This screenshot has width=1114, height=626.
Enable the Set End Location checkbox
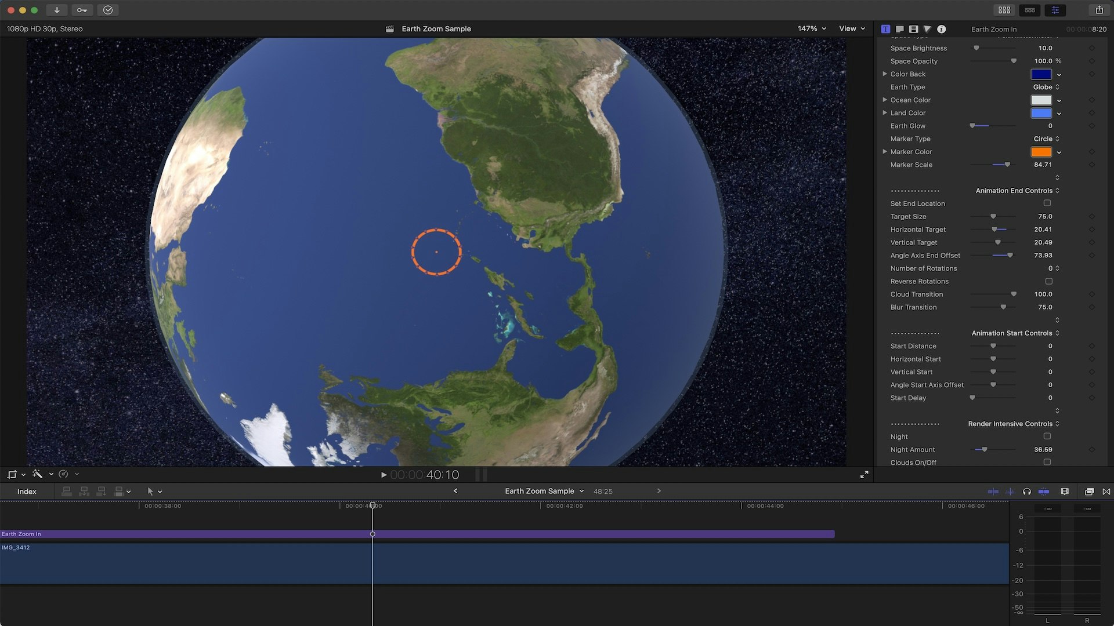point(1047,203)
